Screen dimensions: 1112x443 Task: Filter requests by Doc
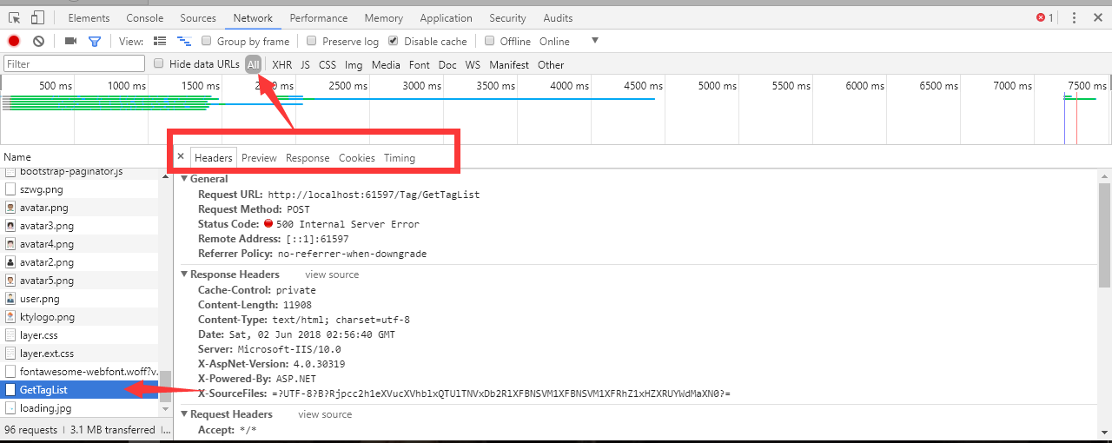tap(447, 64)
